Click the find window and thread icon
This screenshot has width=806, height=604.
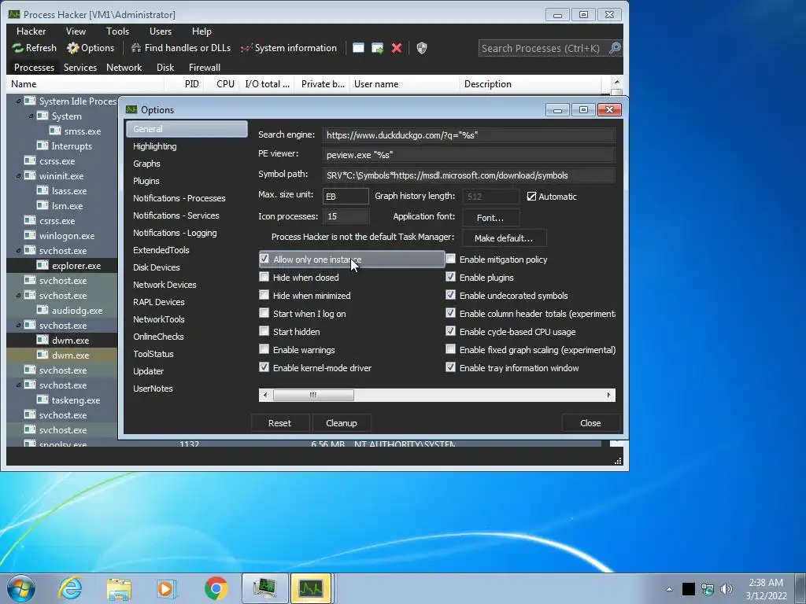click(x=377, y=48)
